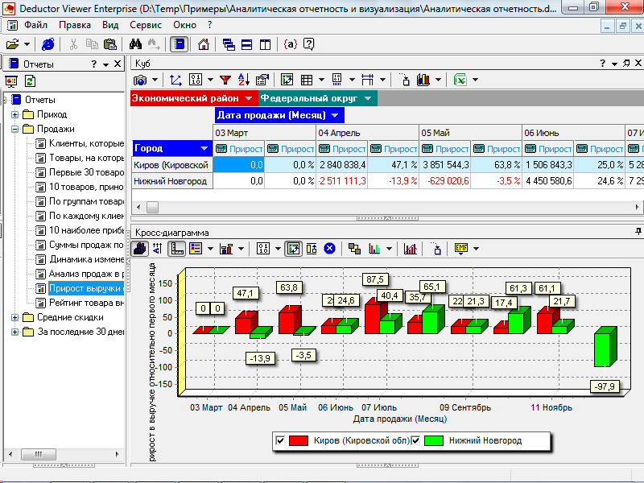Click the home page toolbar icon
This screenshot has width=644, height=483.
coord(204,44)
